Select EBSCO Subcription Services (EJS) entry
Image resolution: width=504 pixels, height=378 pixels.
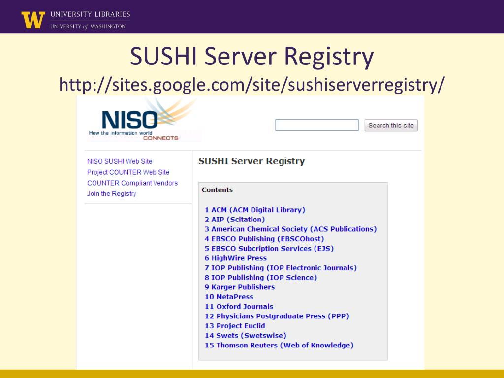[x=269, y=249]
